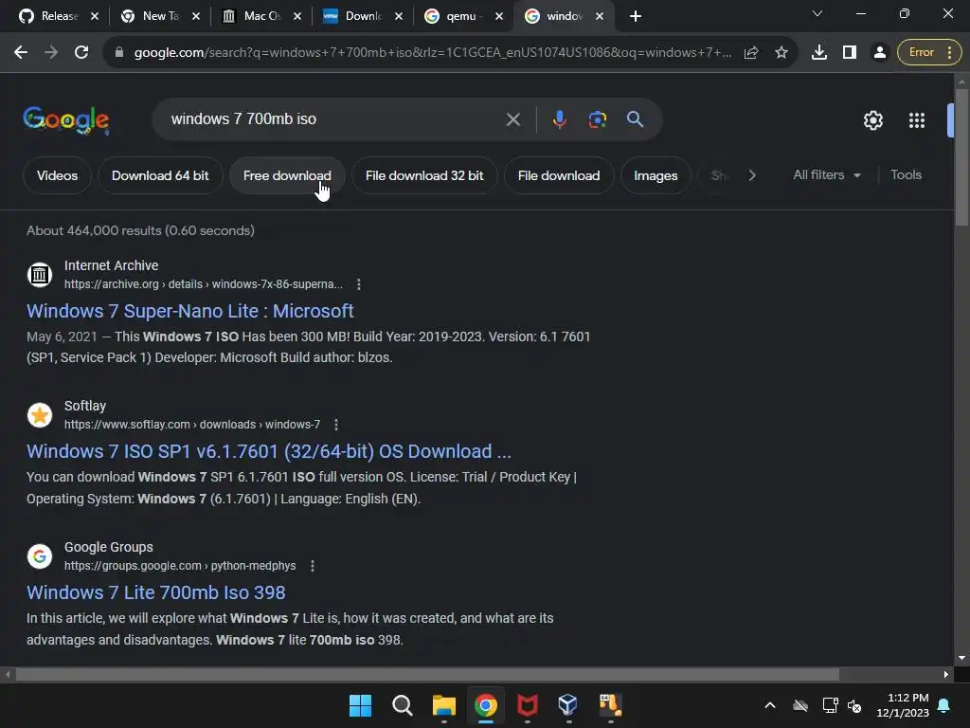Close the Release GitHub tab
Image resolution: width=970 pixels, height=728 pixels.
tap(95, 17)
